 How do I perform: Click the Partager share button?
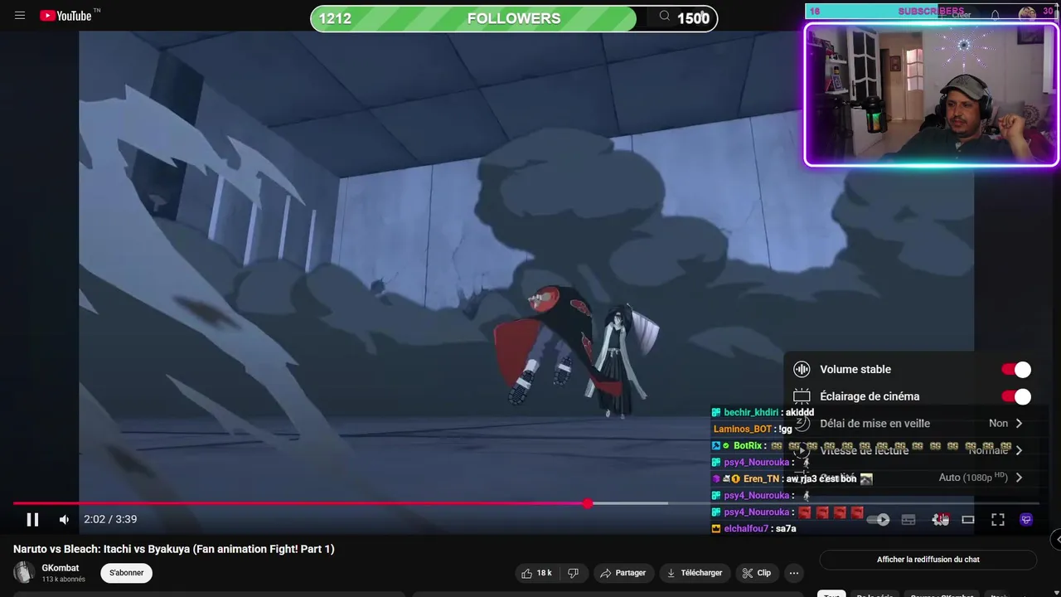pos(623,573)
